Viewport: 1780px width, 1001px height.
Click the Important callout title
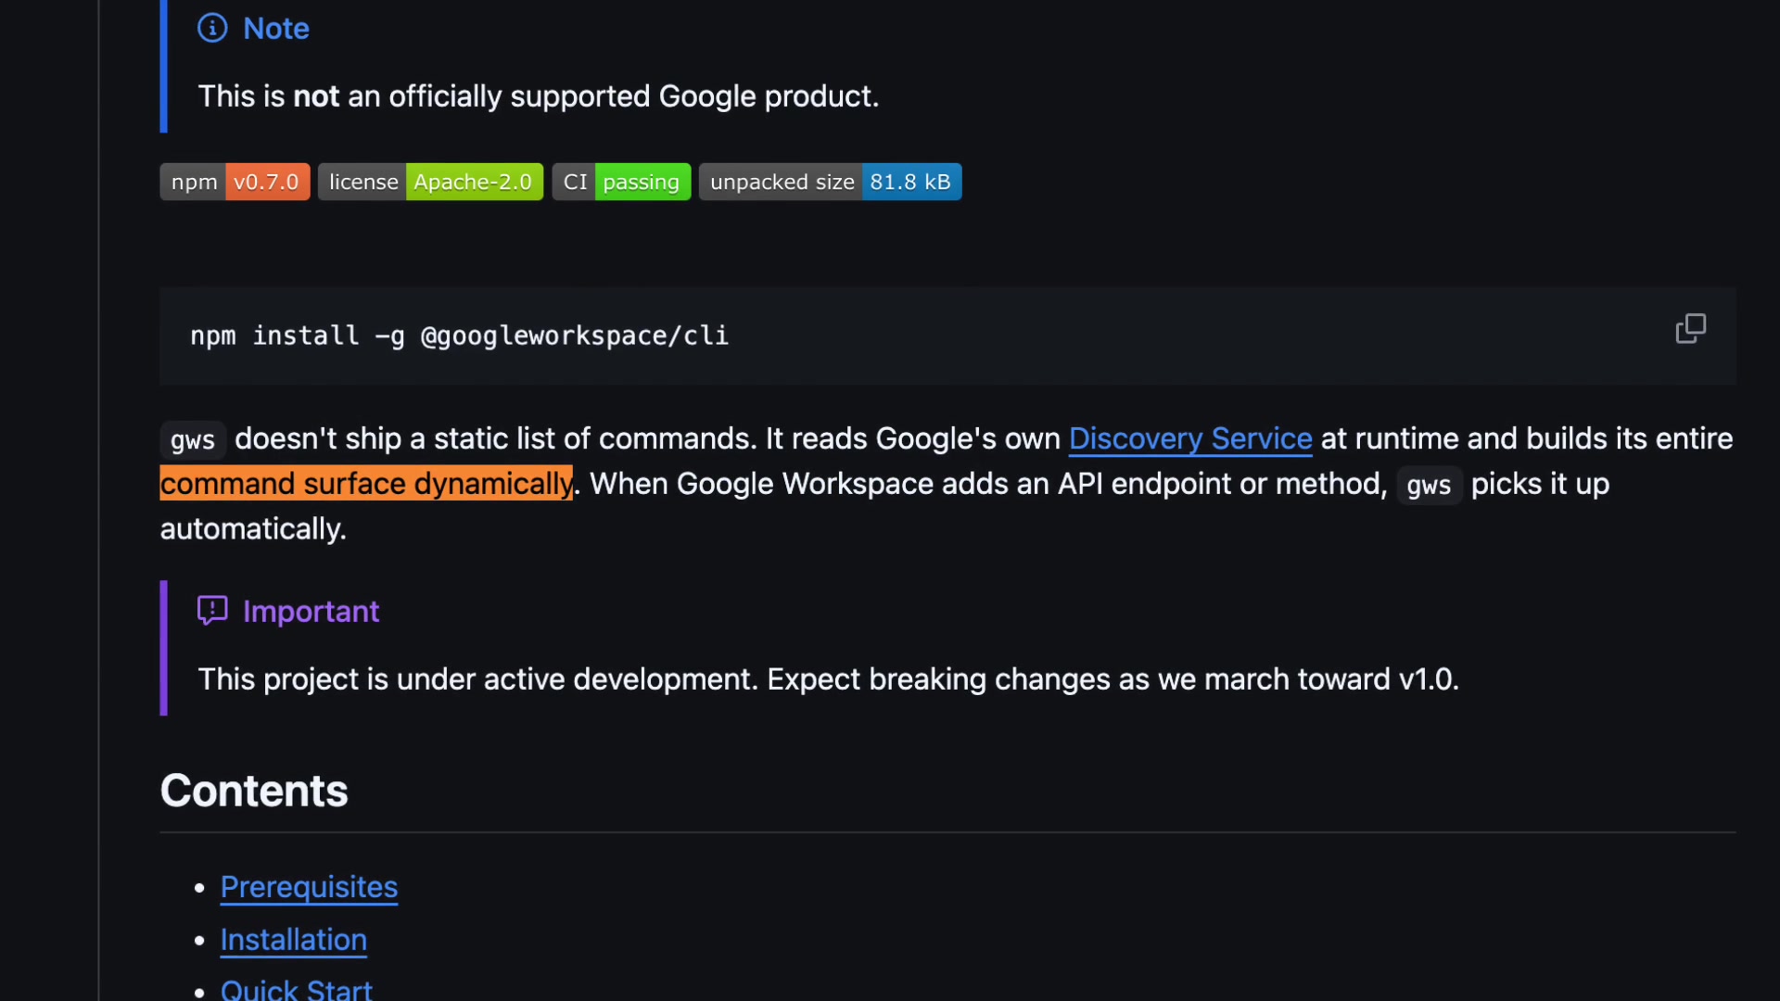click(311, 611)
